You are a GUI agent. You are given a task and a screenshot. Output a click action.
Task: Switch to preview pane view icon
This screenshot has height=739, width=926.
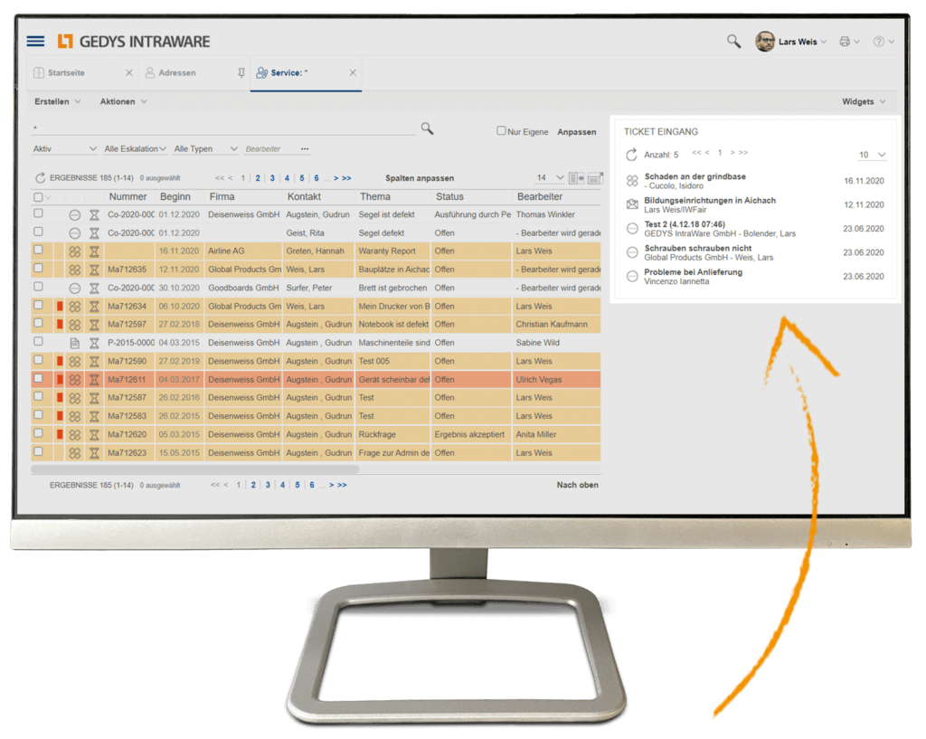coord(595,178)
